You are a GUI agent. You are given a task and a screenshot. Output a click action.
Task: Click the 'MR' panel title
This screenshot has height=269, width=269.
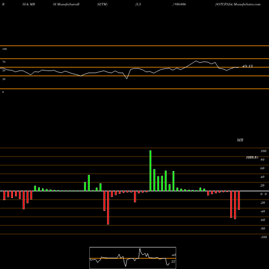point(240,140)
